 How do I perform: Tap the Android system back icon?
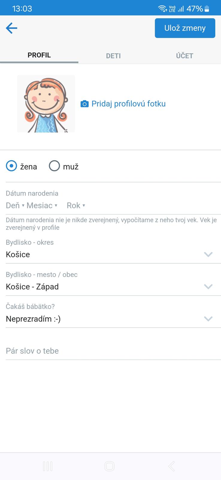coord(171,466)
